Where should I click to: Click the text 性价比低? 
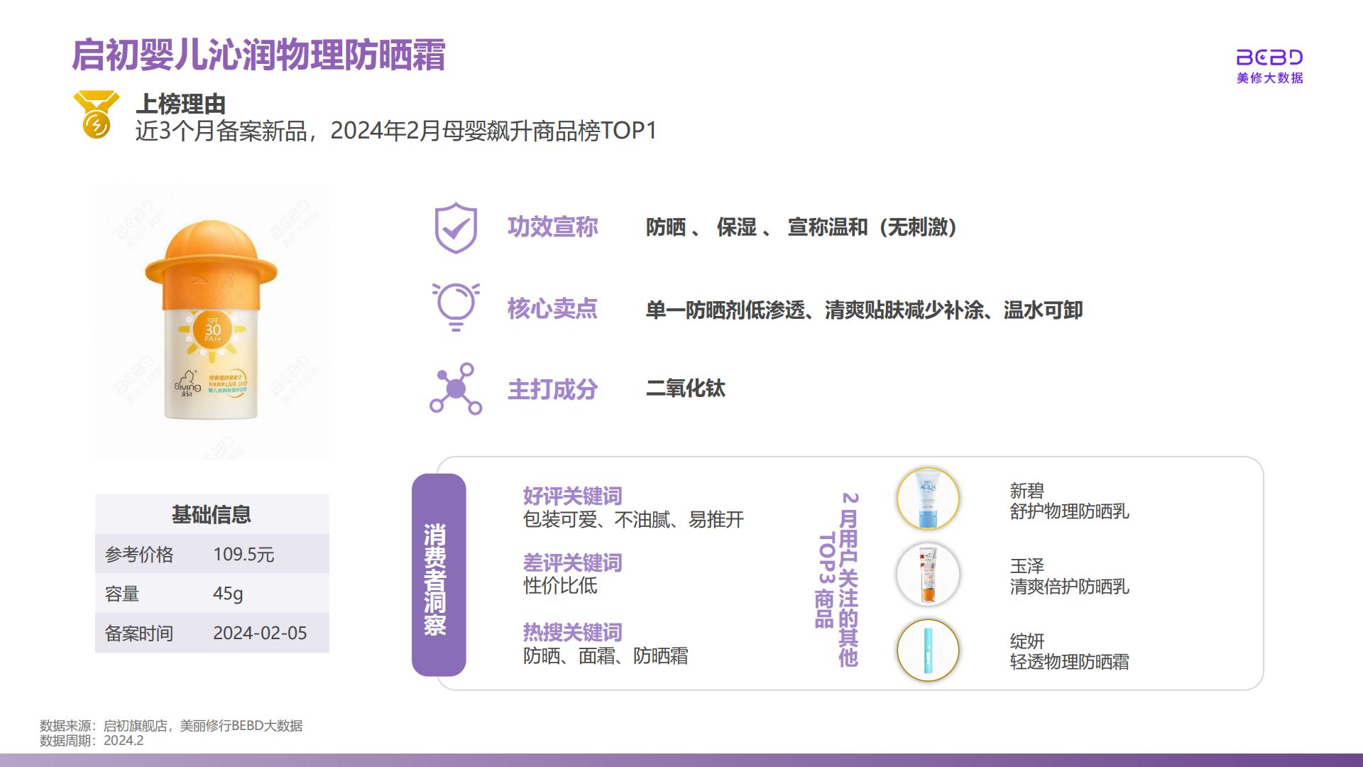(560, 586)
